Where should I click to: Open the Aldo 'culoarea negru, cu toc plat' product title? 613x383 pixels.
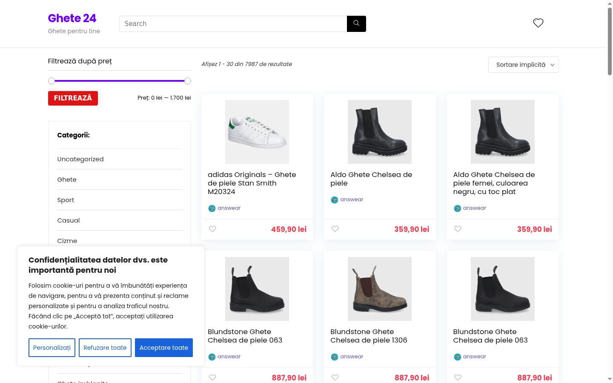(494, 183)
